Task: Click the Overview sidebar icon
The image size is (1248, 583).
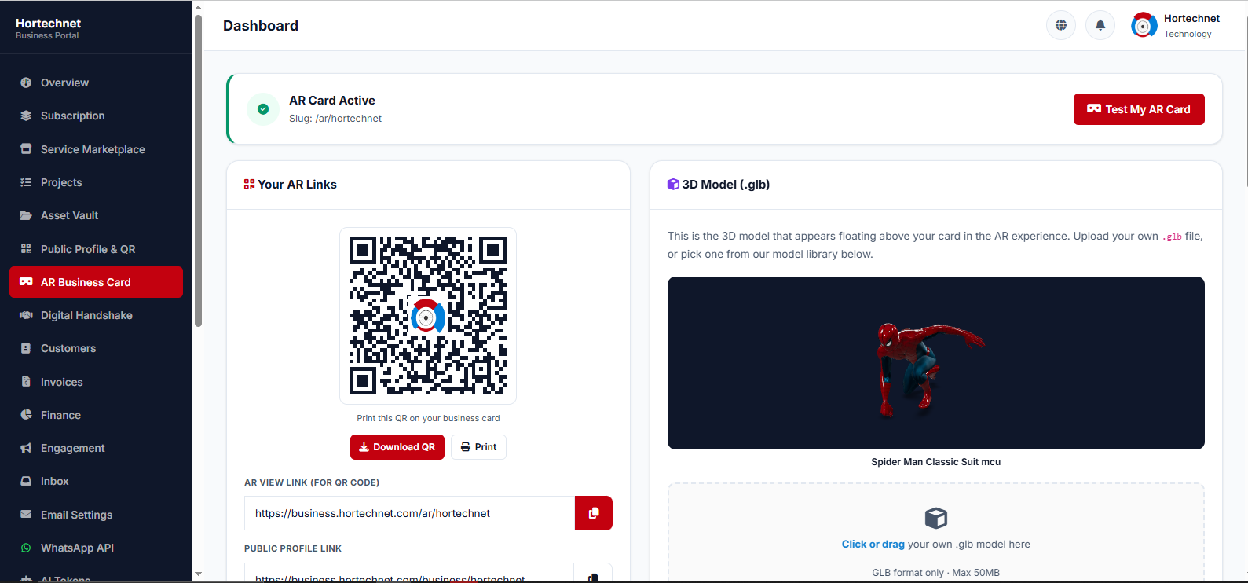Action: [26, 82]
